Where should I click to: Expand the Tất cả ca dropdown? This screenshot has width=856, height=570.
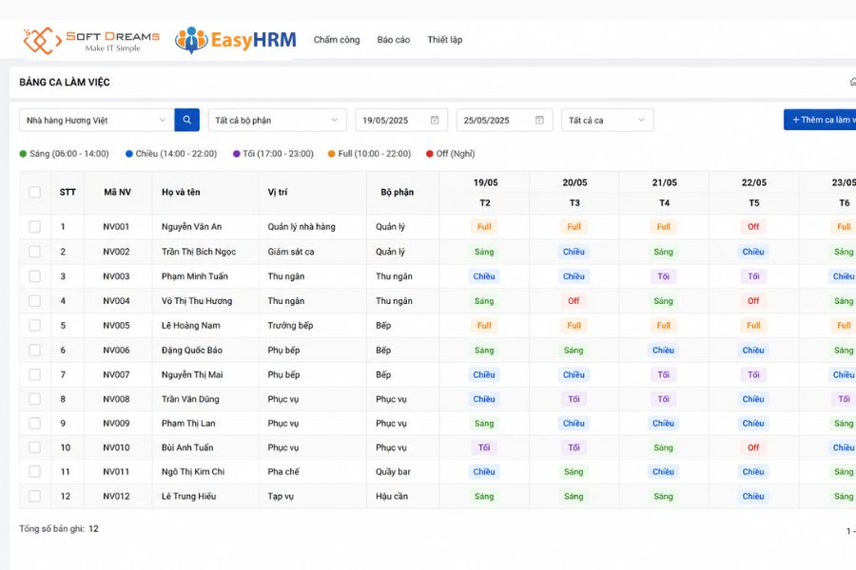607,120
